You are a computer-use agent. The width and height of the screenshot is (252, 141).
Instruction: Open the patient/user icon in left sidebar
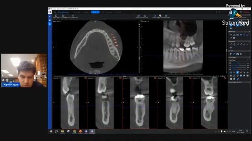click(x=50, y=16)
